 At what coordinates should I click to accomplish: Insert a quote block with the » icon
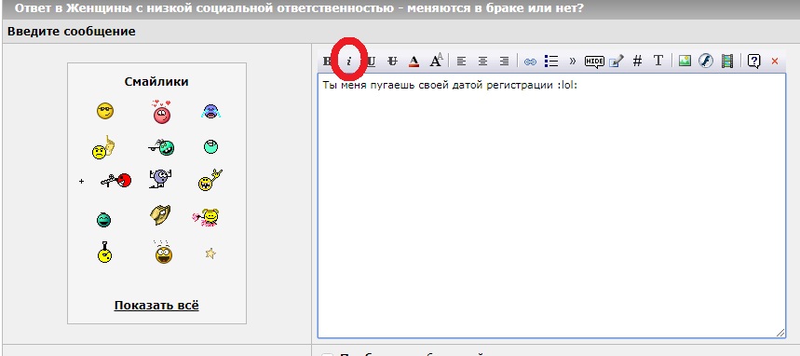point(573,62)
